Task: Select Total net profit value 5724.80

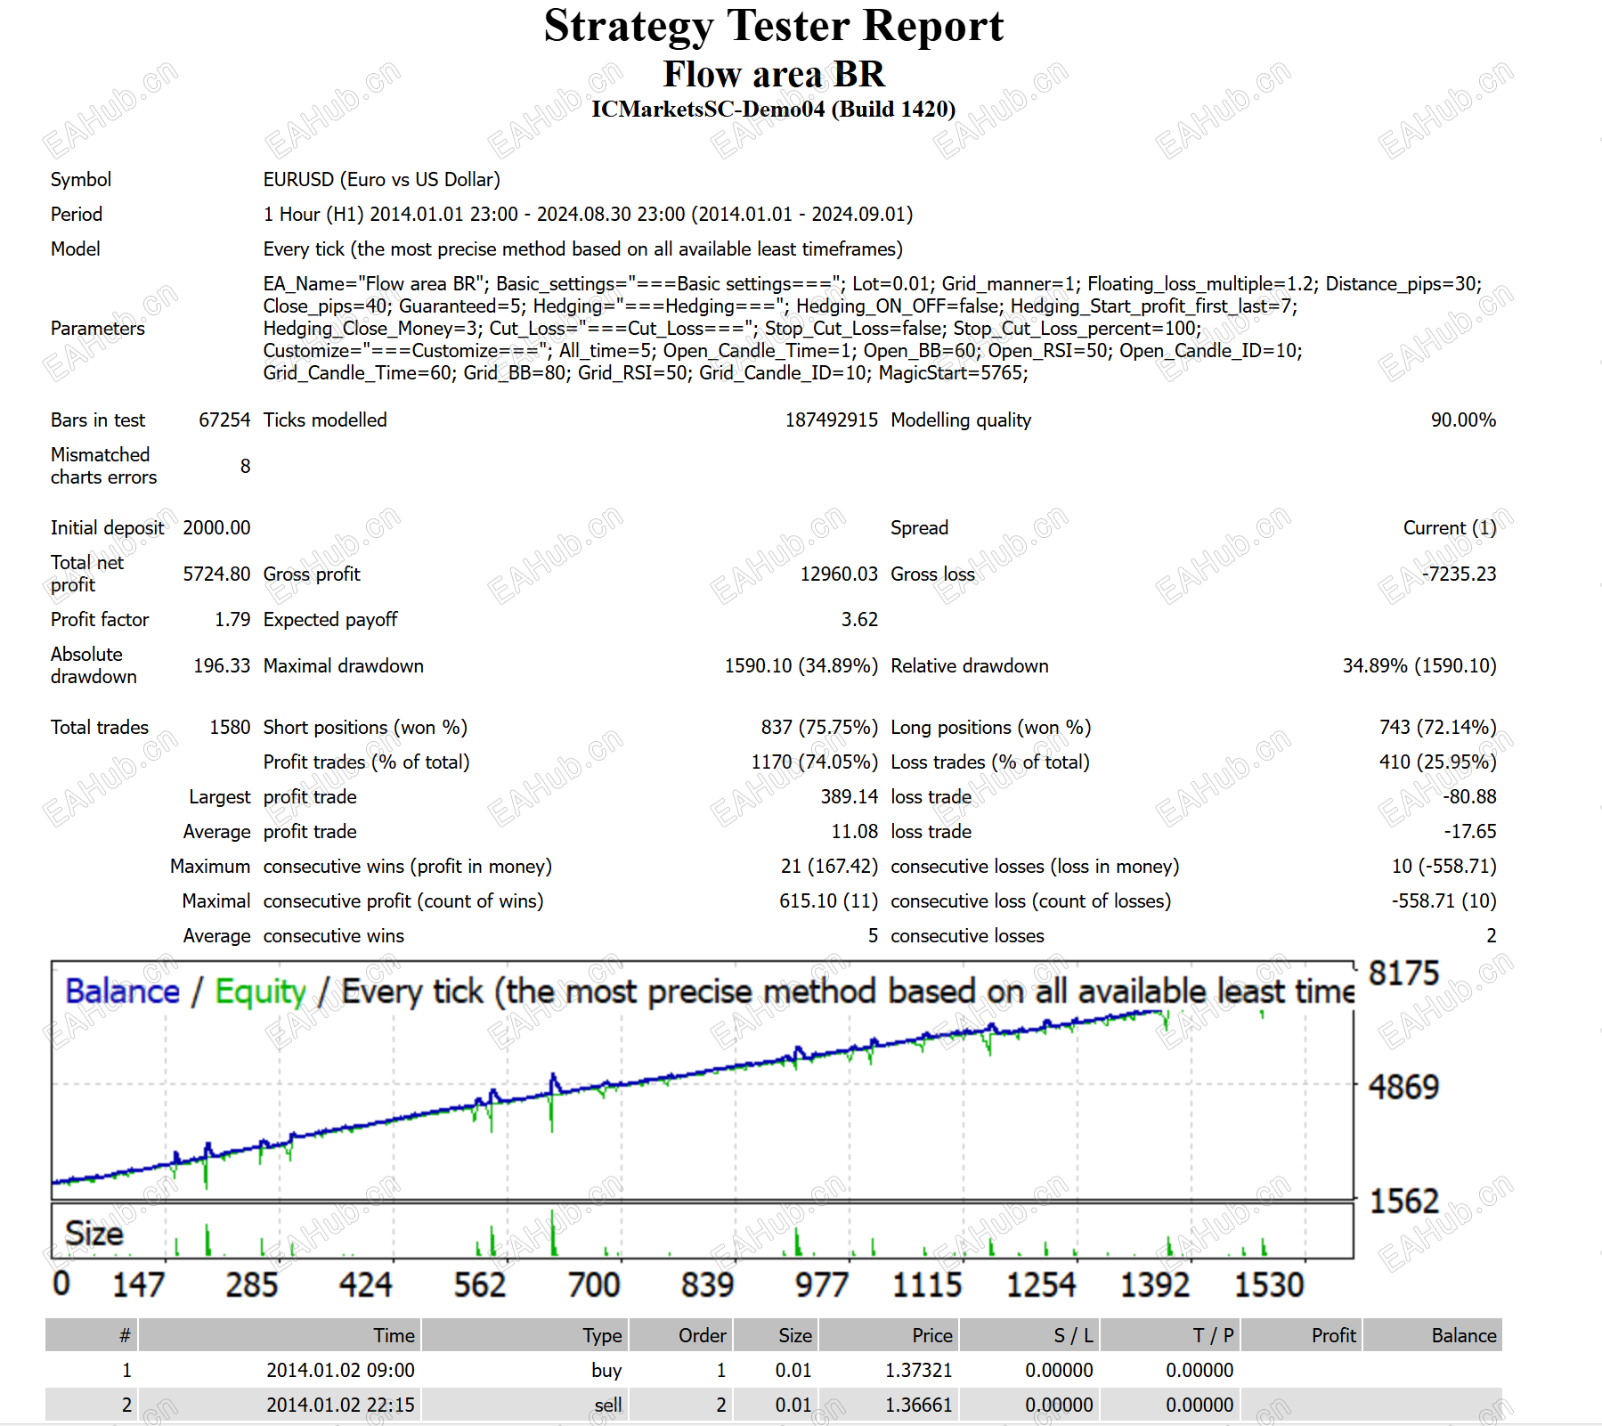Action: click(216, 574)
